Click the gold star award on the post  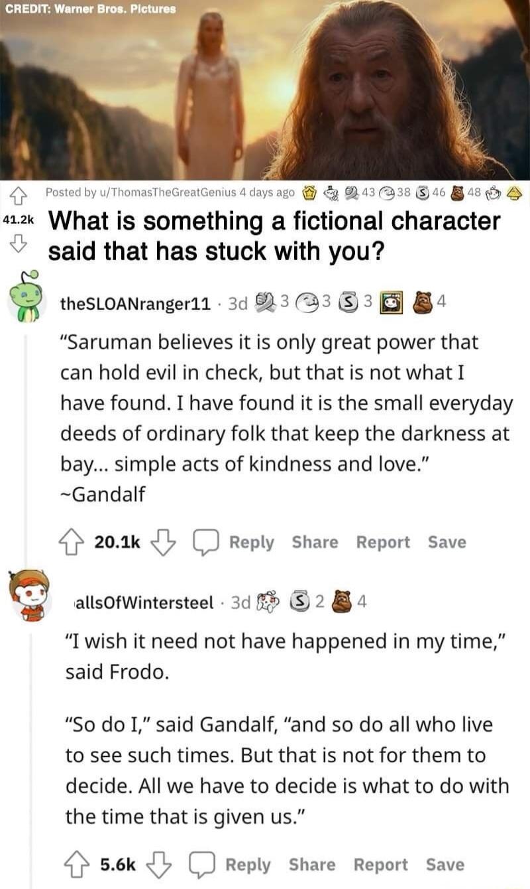[308, 194]
